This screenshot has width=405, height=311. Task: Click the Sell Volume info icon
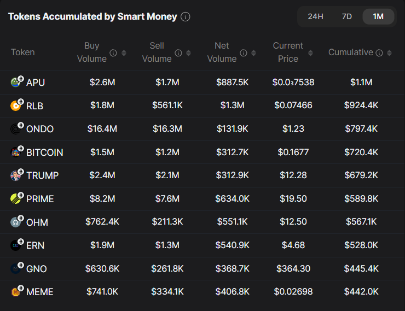pos(178,53)
